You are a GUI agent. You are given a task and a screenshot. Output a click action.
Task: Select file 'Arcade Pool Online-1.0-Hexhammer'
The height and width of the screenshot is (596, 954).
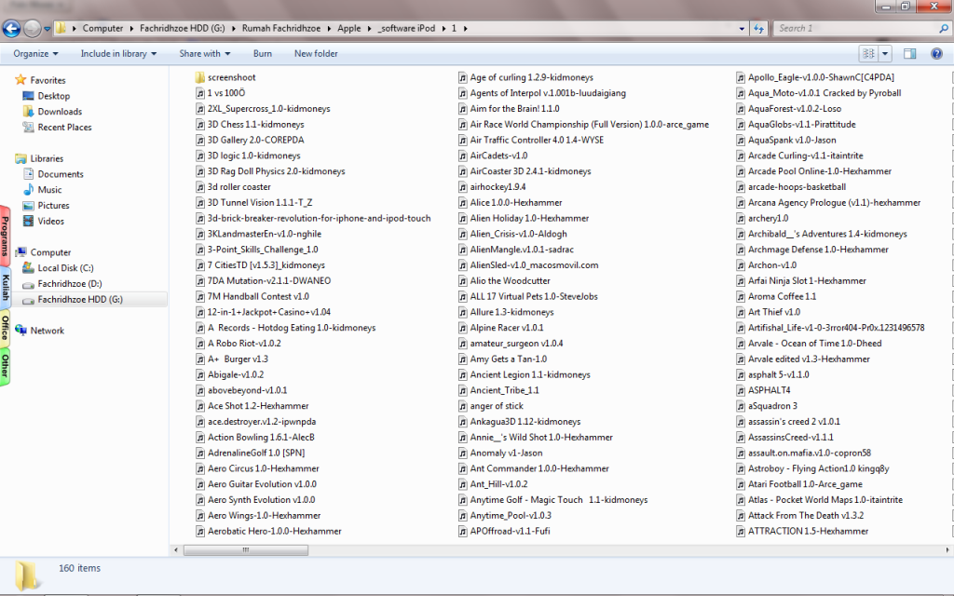820,171
